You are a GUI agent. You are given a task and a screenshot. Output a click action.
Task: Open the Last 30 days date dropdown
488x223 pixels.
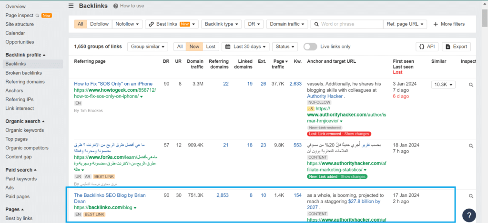[245, 47]
